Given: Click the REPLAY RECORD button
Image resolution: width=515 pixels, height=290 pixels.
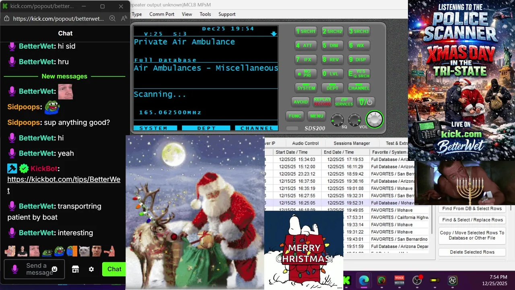Looking at the screenshot, I should point(322,102).
